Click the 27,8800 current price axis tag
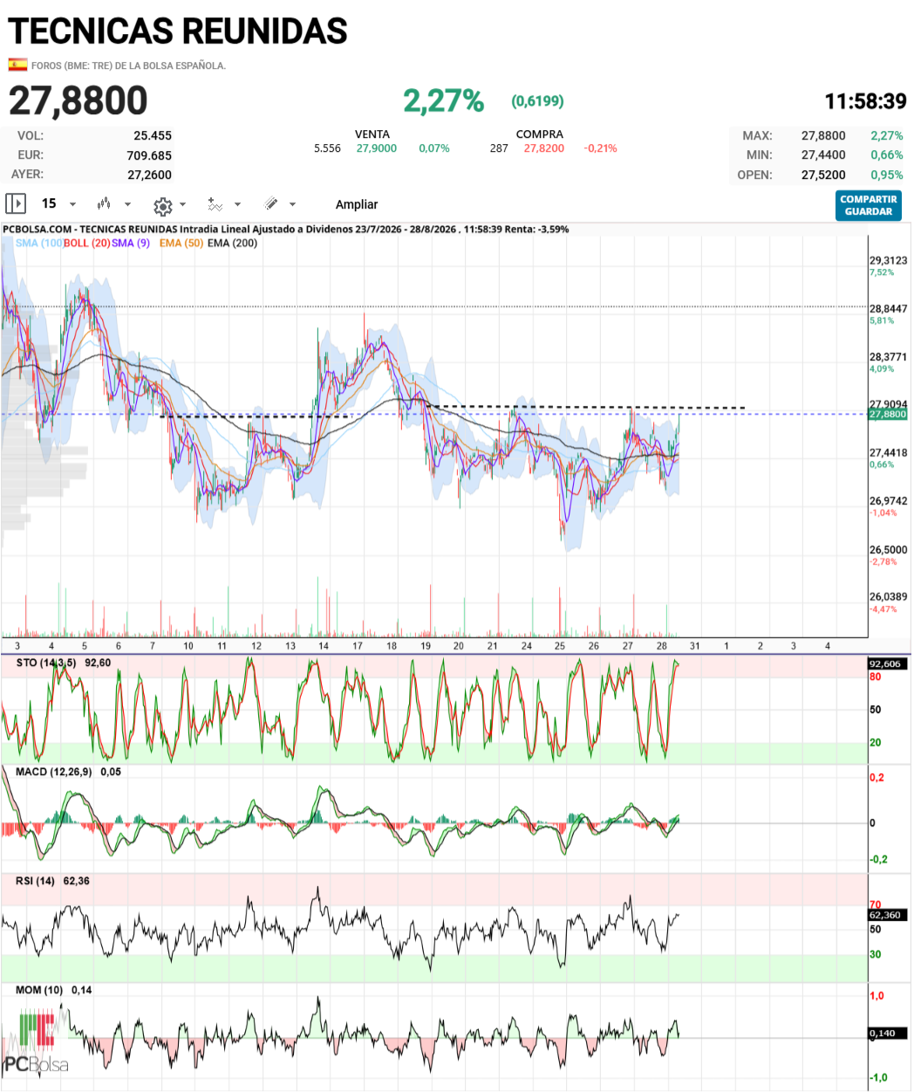914x1092 pixels. coord(888,414)
